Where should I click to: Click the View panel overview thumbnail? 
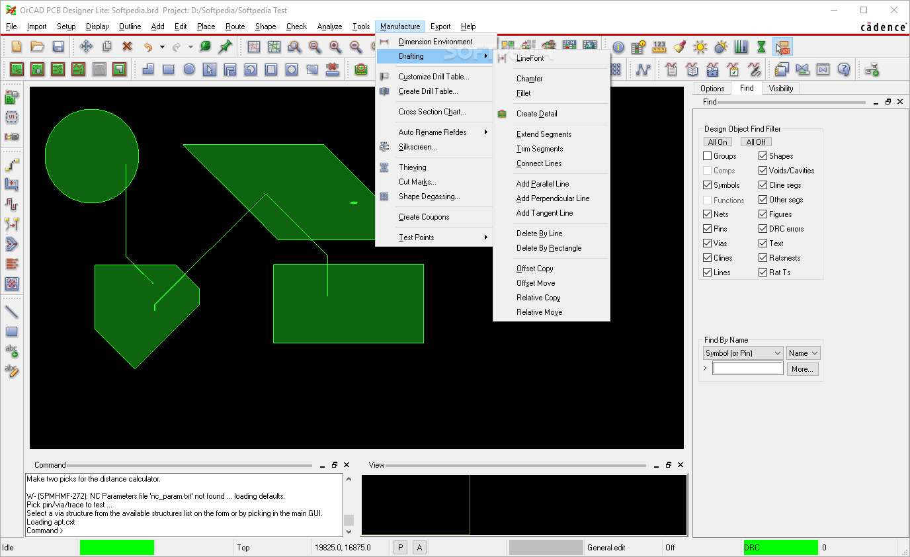coord(524,505)
